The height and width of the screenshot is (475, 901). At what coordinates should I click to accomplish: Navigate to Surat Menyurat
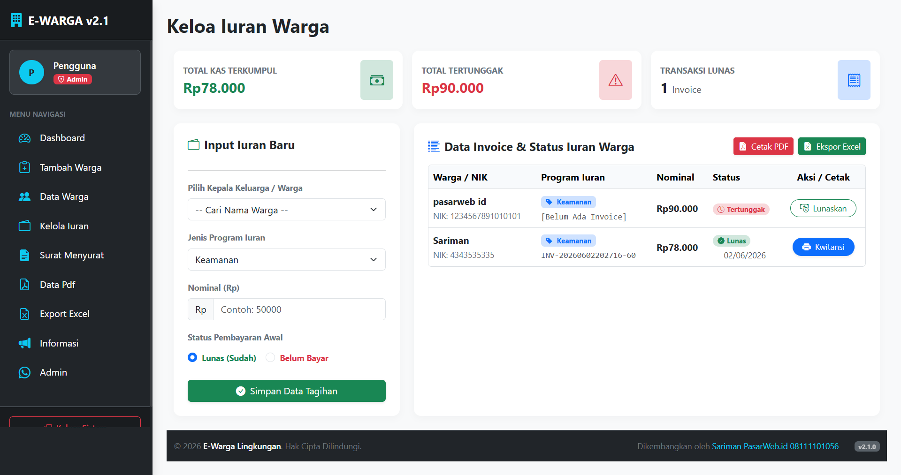click(75, 255)
